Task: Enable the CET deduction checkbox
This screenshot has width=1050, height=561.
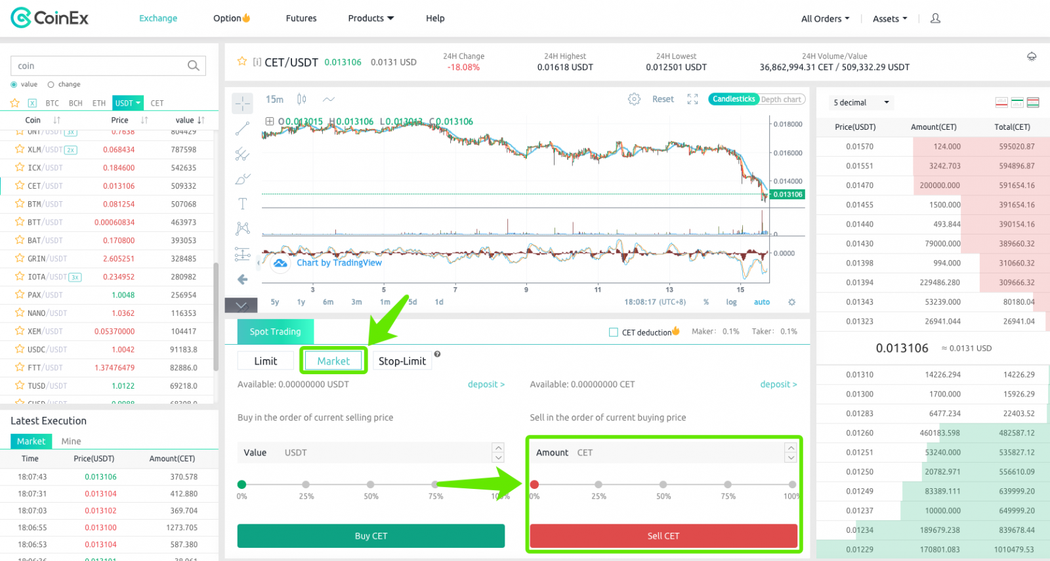Action: [x=614, y=332]
